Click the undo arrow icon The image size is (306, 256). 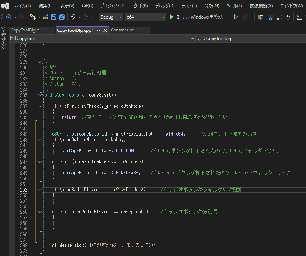73,17
